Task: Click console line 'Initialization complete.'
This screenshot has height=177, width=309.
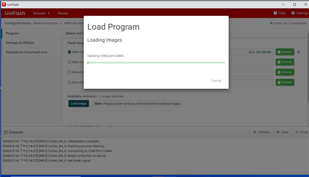Action: pos(51,141)
